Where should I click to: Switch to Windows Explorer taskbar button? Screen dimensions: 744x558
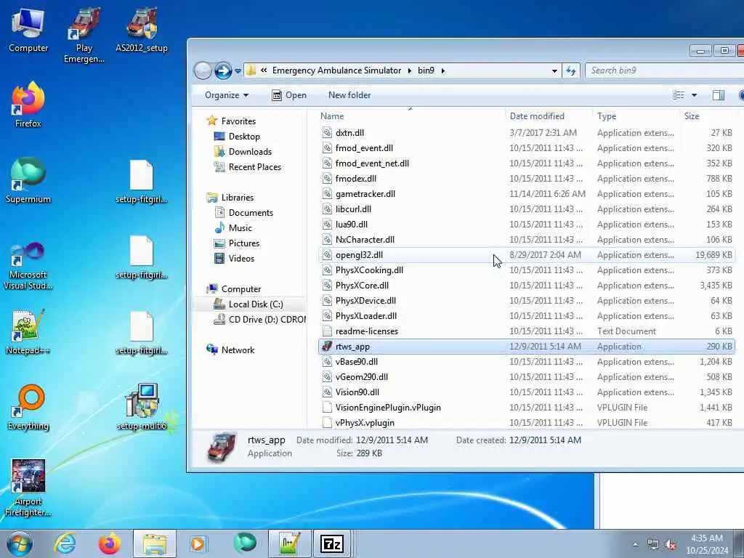(155, 543)
